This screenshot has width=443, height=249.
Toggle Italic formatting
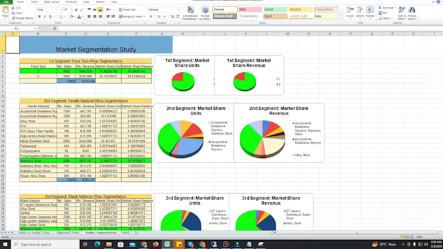[45, 17]
